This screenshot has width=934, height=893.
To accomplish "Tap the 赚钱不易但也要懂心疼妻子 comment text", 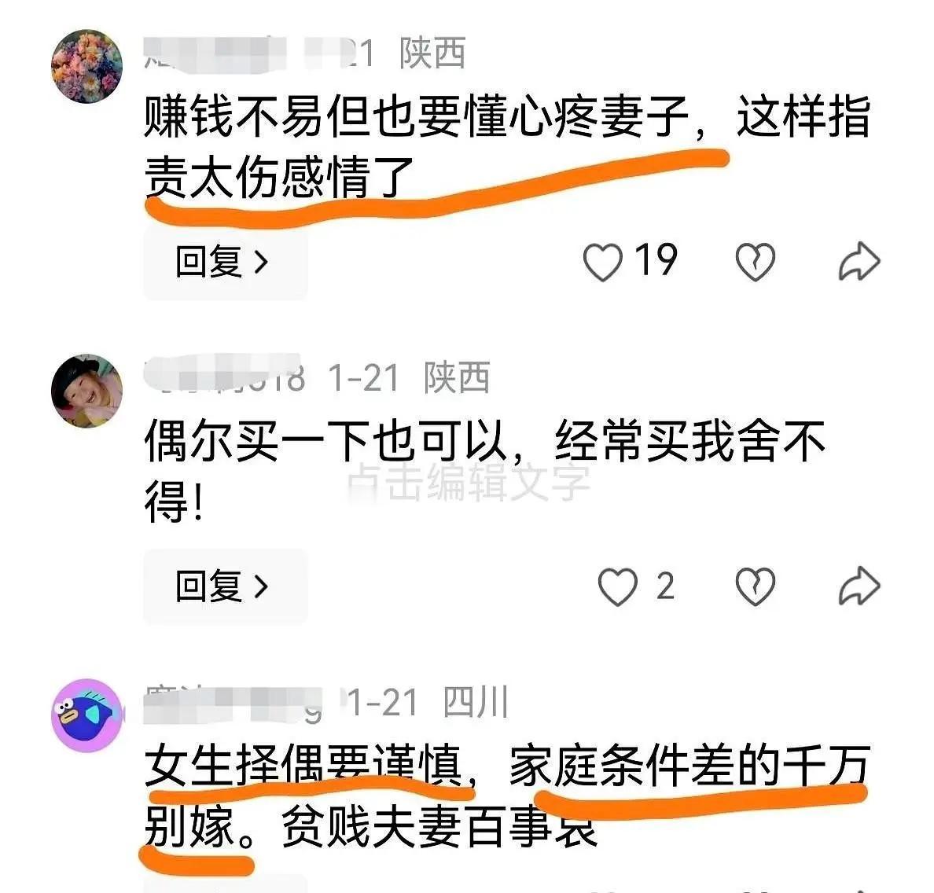I will click(x=508, y=146).
